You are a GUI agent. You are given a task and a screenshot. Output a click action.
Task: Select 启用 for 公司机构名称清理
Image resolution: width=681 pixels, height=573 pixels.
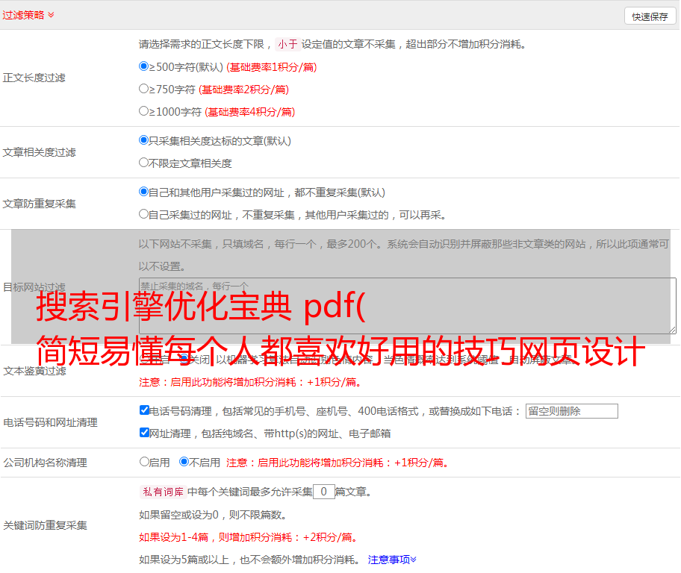click(x=144, y=461)
